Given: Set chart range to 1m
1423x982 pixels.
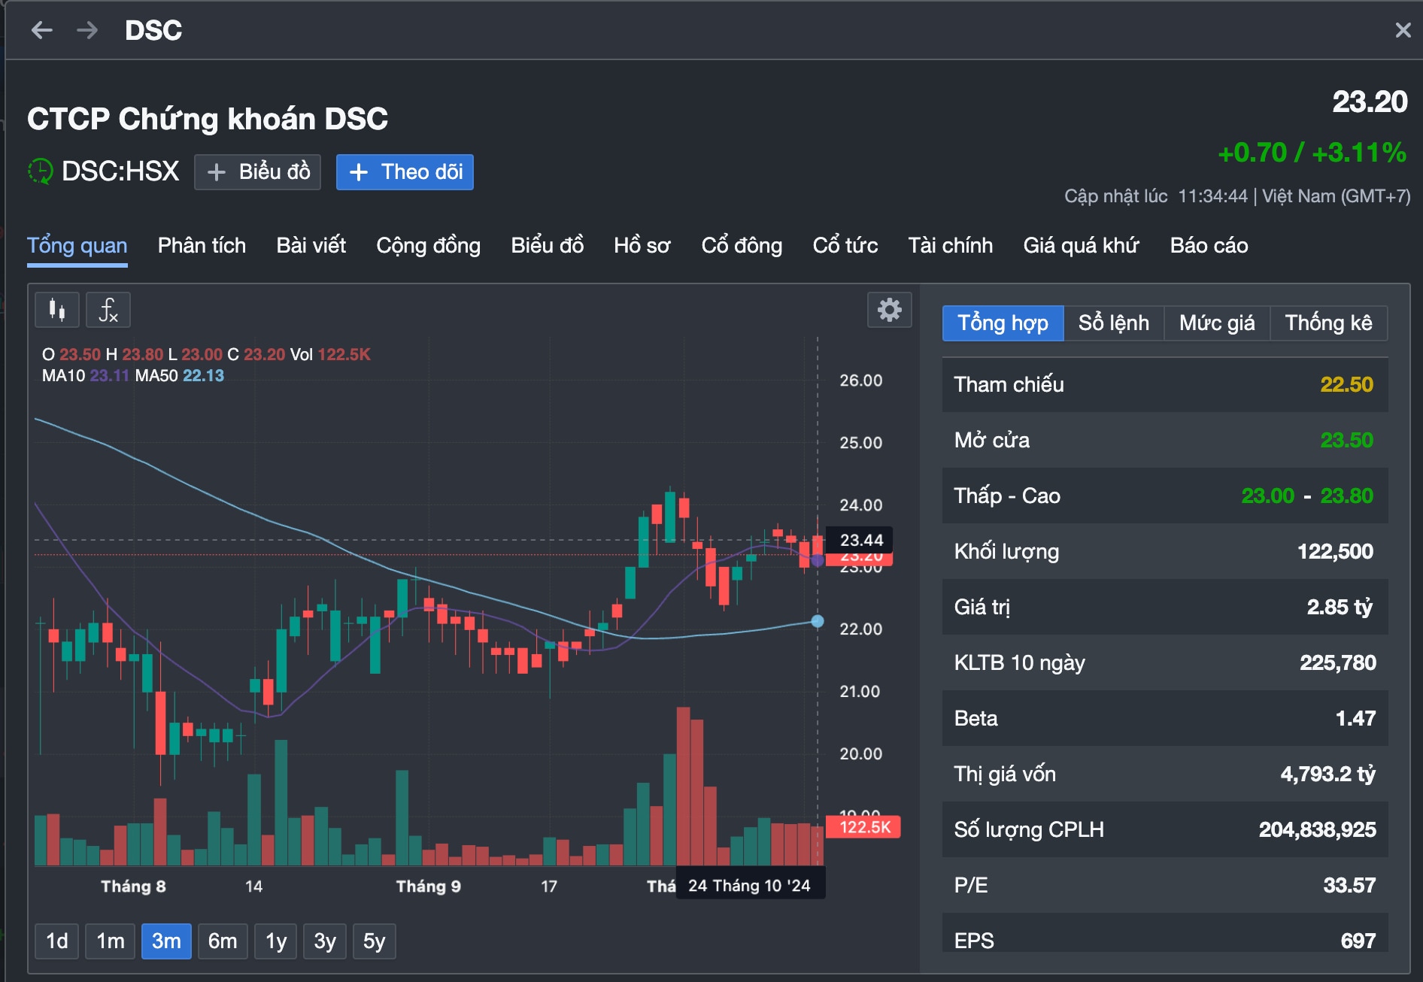Looking at the screenshot, I should [111, 941].
